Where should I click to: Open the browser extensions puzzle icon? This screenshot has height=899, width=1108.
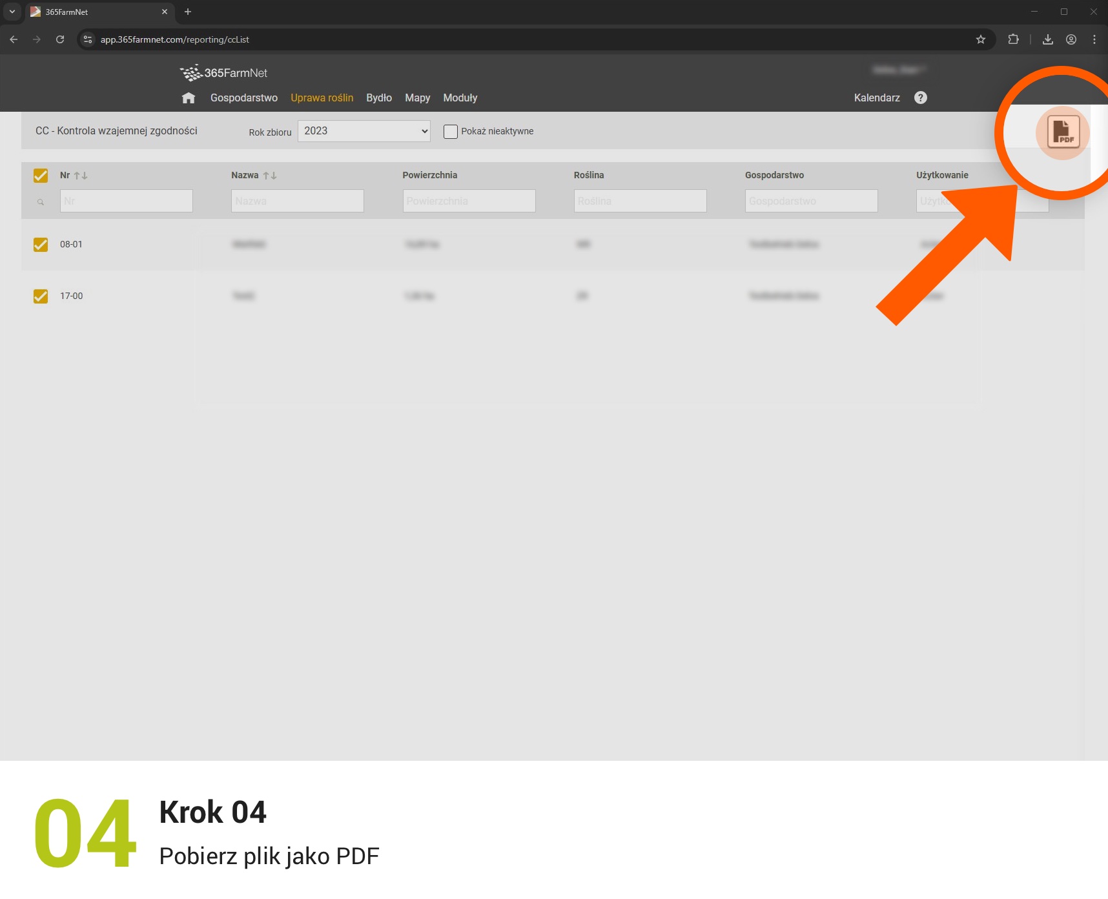[1013, 39]
